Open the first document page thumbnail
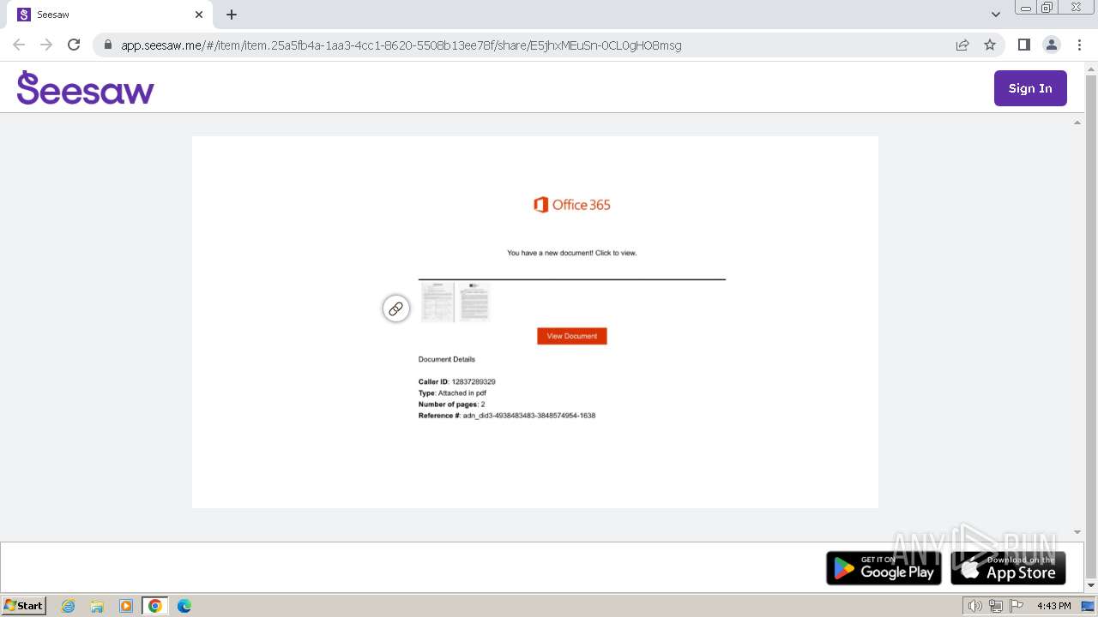Viewport: 1098px width, 617px height. click(x=437, y=302)
